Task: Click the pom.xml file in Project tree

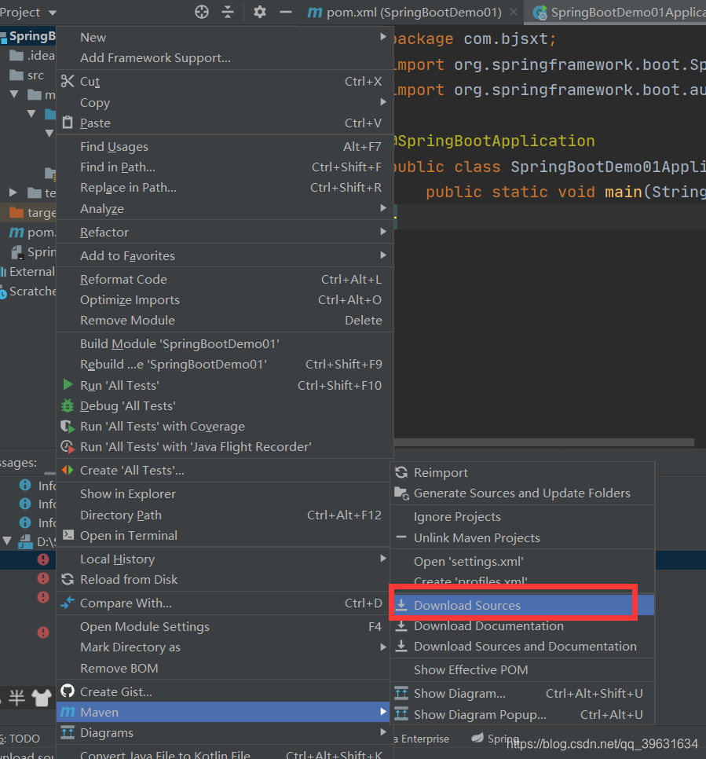Action: pos(32,233)
